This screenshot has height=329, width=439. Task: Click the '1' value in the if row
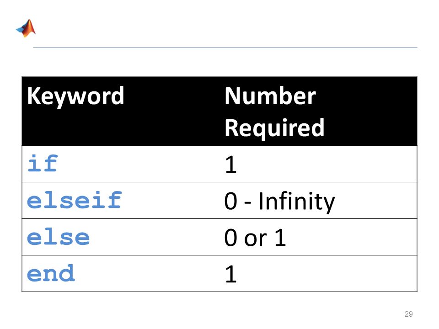231,164
